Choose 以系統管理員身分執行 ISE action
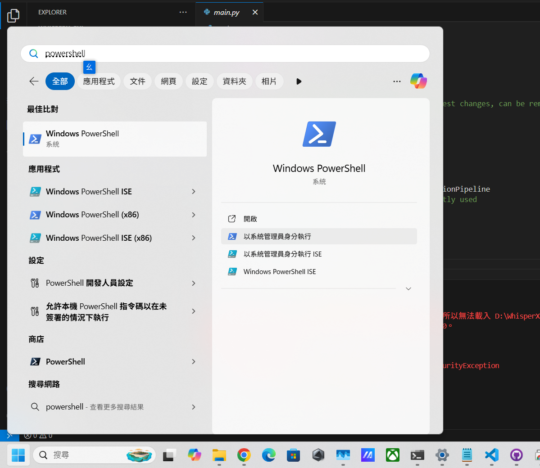The width and height of the screenshot is (540, 468). coord(319,254)
